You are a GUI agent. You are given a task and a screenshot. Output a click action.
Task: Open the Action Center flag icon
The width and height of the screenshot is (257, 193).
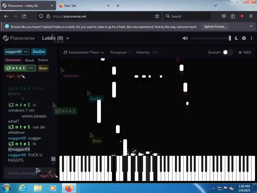(x=226, y=188)
